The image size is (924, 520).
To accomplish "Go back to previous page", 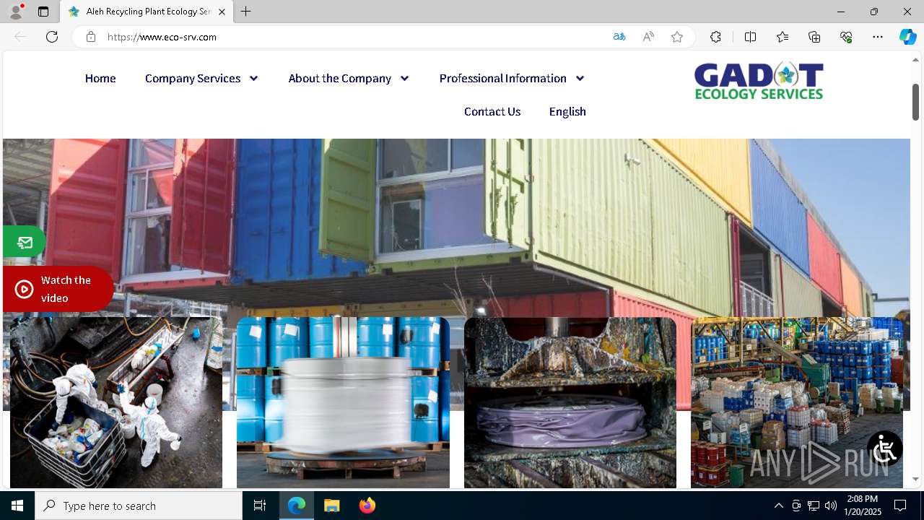I will [x=20, y=37].
